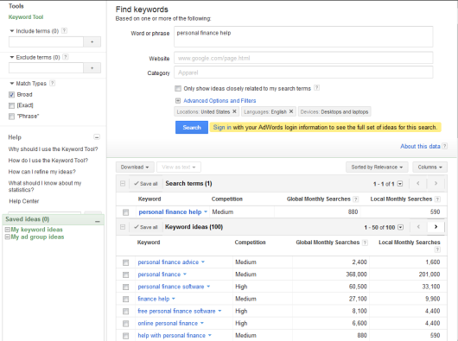Screen dimensions: 458x341
Task: Enable the [Exact] match type checkbox
Action: [x=11, y=105]
